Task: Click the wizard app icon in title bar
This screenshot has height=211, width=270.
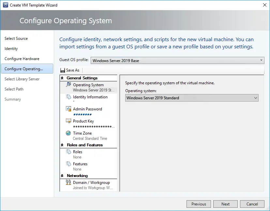Action: point(5,5)
